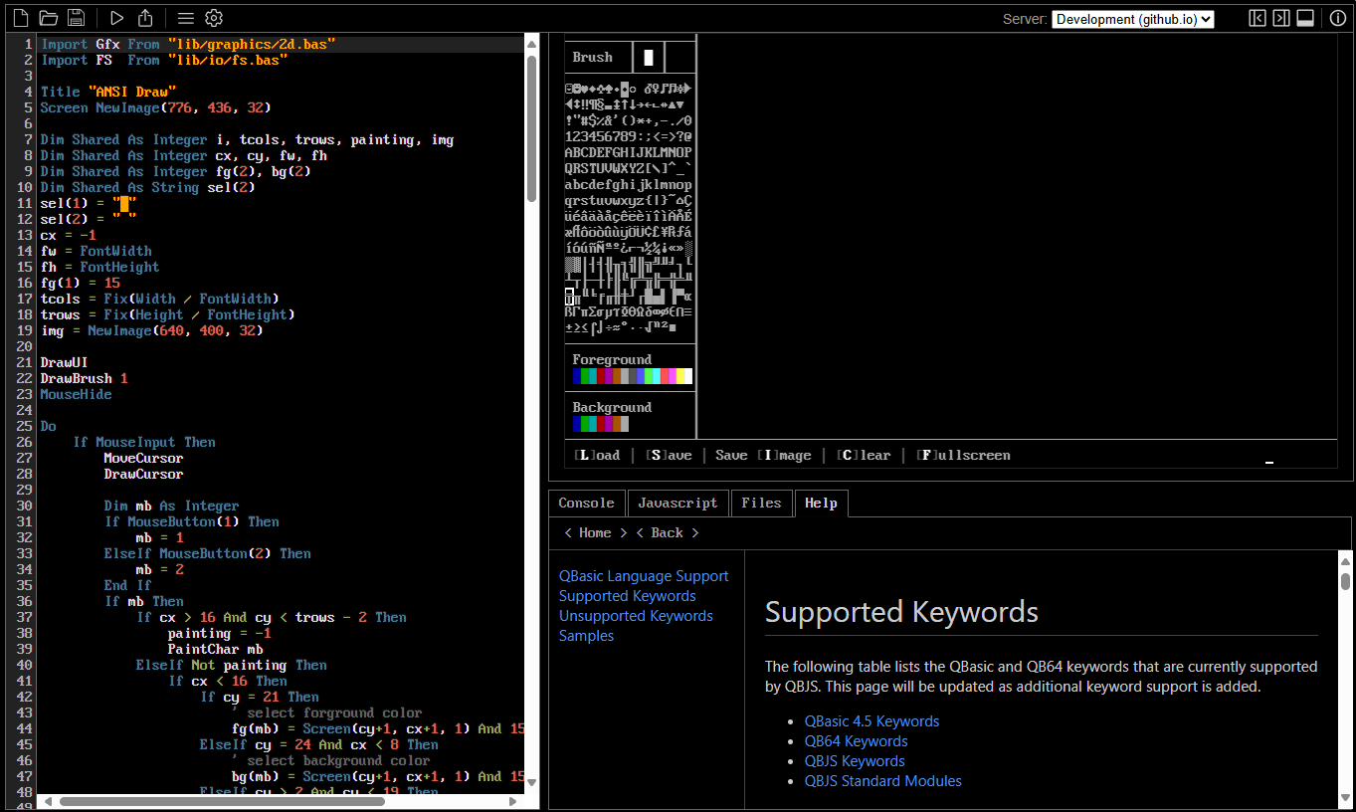Open QBasic Language Support link
The height and width of the screenshot is (812, 1356).
pyautogui.click(x=643, y=576)
